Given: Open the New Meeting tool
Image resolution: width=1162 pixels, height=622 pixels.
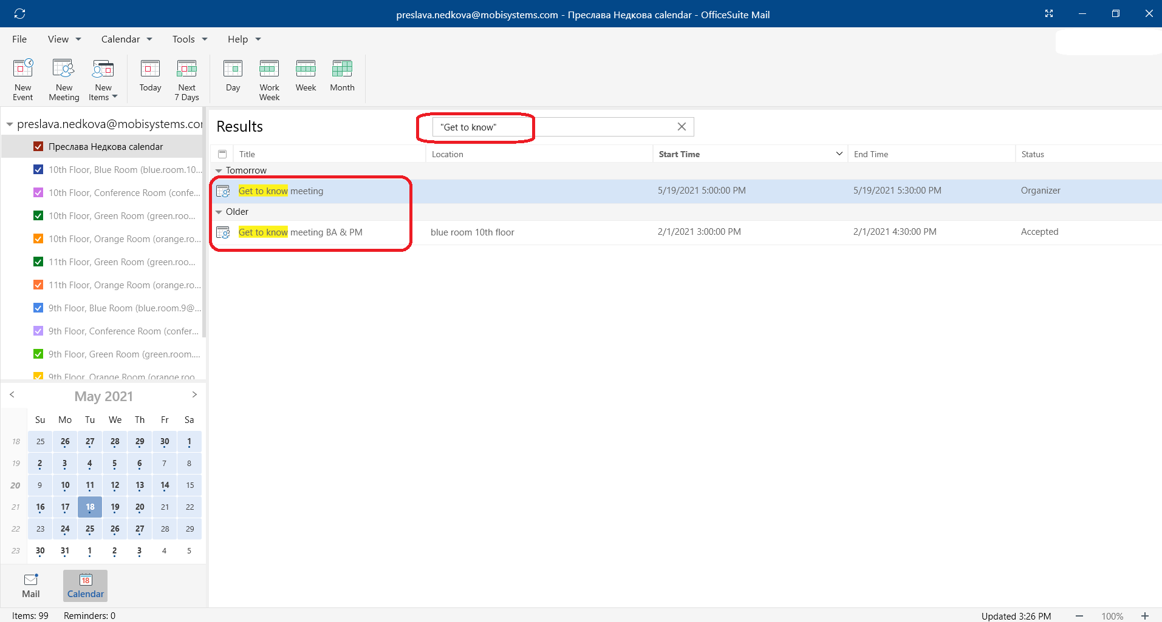Looking at the screenshot, I should coord(63,78).
